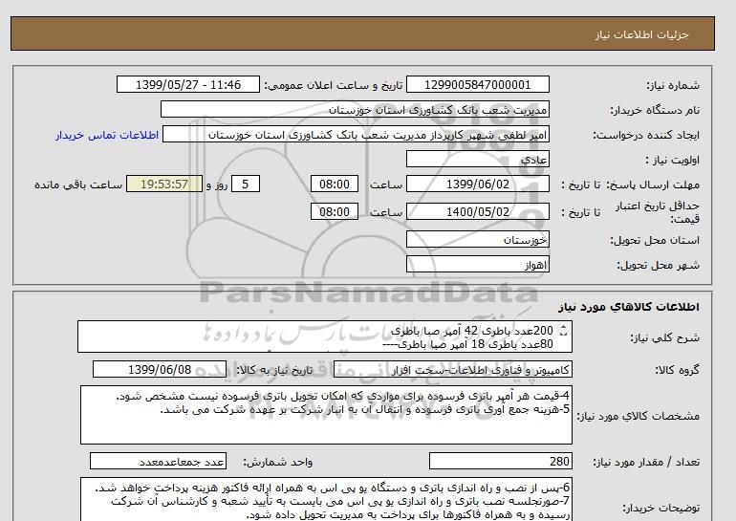Image resolution: width=736 pixels, height=521 pixels.
Task: Click the تعداد / مقدار مورد نیاز label
Action: point(646,463)
